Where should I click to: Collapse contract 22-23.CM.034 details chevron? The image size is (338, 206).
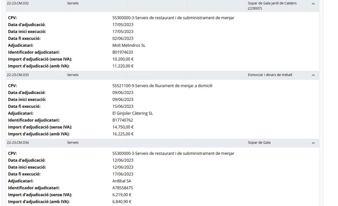tap(313, 143)
